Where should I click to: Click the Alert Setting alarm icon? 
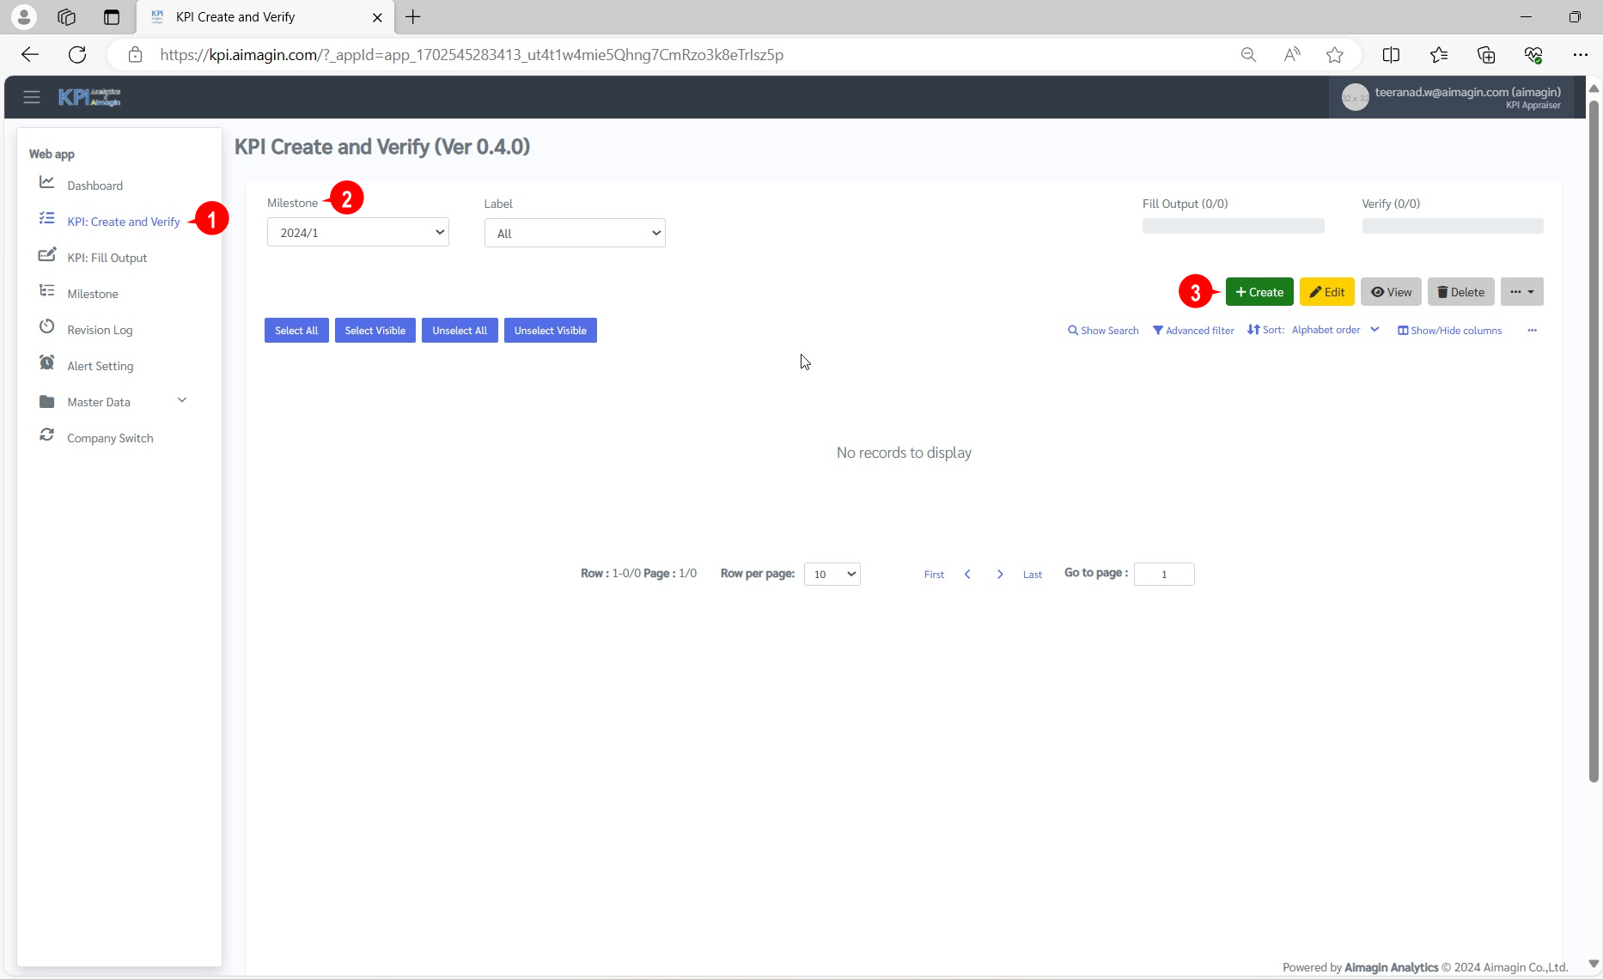(47, 363)
